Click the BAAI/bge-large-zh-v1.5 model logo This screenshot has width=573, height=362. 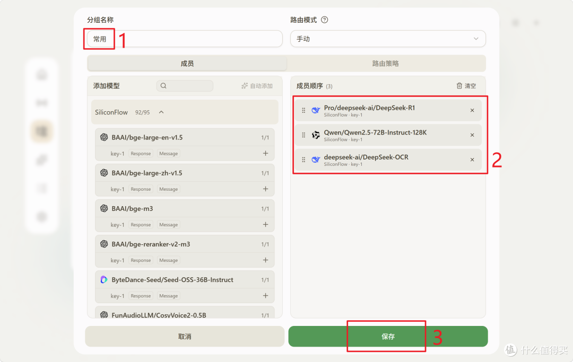tap(104, 173)
